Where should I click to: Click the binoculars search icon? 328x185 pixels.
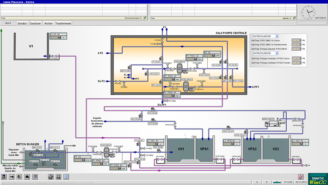pos(27,177)
